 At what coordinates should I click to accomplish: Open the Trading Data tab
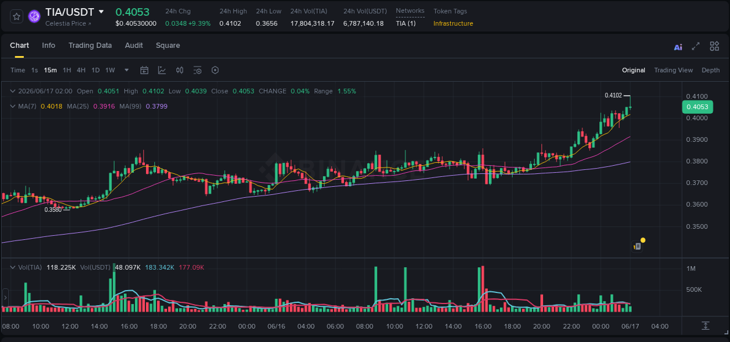coord(90,46)
